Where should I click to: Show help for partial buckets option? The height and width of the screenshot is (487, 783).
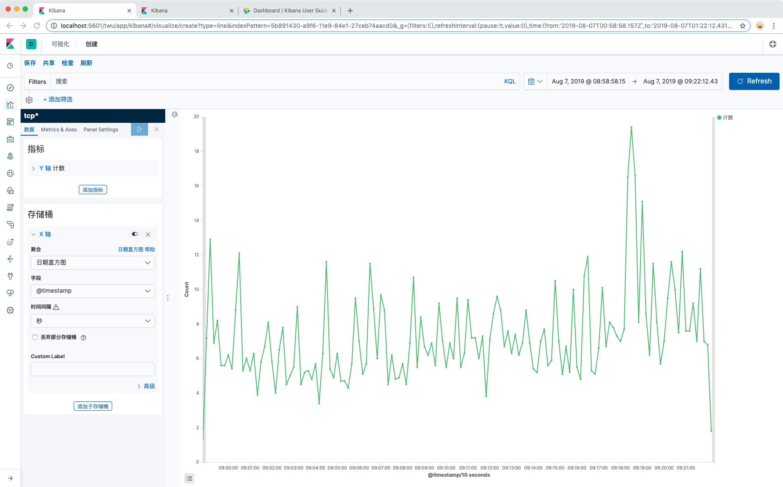point(83,338)
